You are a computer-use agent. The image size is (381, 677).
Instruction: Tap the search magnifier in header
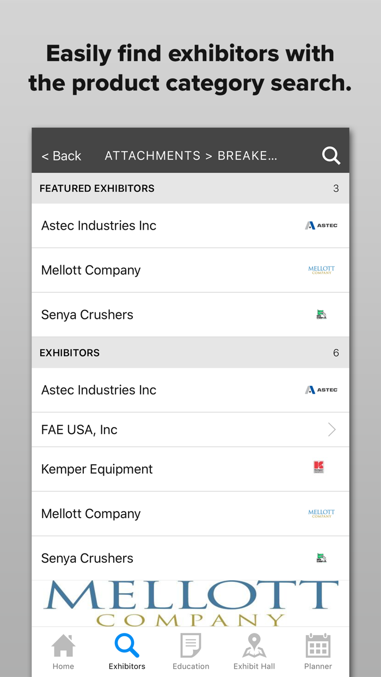coord(331,156)
